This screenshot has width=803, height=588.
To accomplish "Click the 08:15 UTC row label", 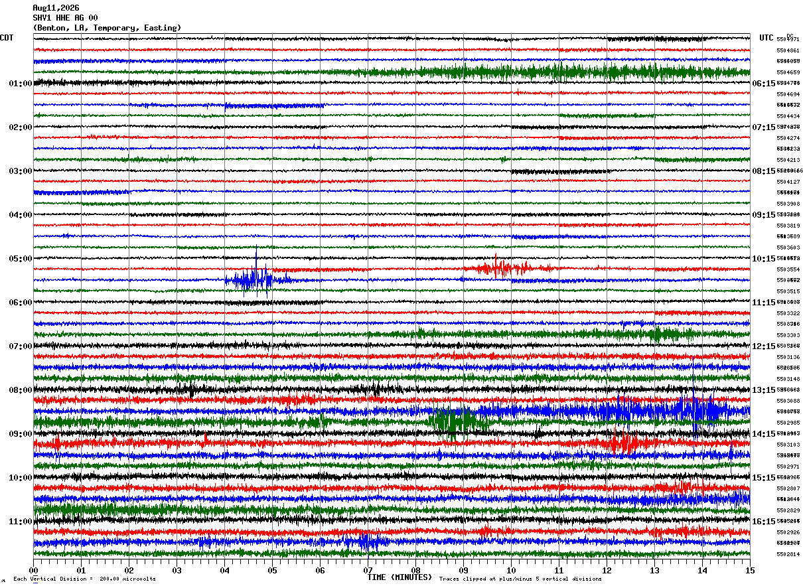I will [763, 171].
